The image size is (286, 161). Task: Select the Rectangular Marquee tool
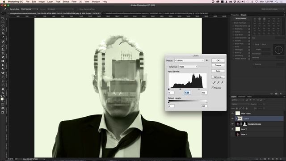3,22
